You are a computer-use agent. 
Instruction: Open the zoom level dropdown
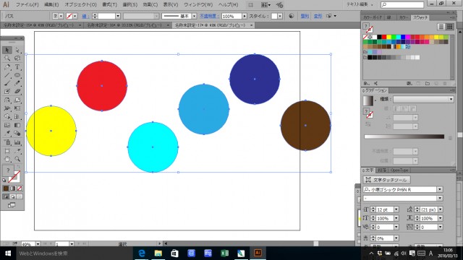pyautogui.click(x=38, y=244)
